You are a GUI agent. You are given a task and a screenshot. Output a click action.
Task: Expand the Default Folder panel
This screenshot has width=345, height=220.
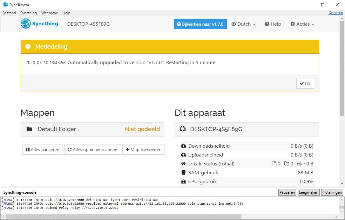pos(93,129)
